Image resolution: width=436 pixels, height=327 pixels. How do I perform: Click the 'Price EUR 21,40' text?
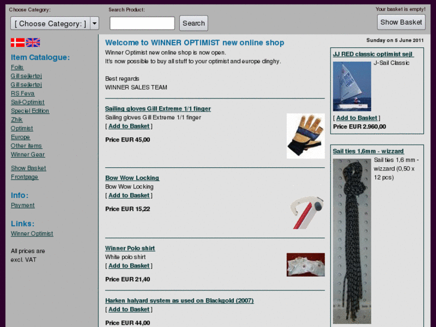point(128,280)
